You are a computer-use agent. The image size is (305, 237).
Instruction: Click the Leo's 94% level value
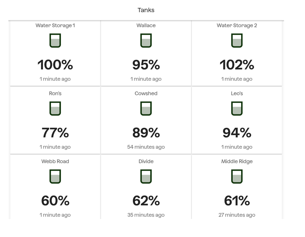point(237,133)
